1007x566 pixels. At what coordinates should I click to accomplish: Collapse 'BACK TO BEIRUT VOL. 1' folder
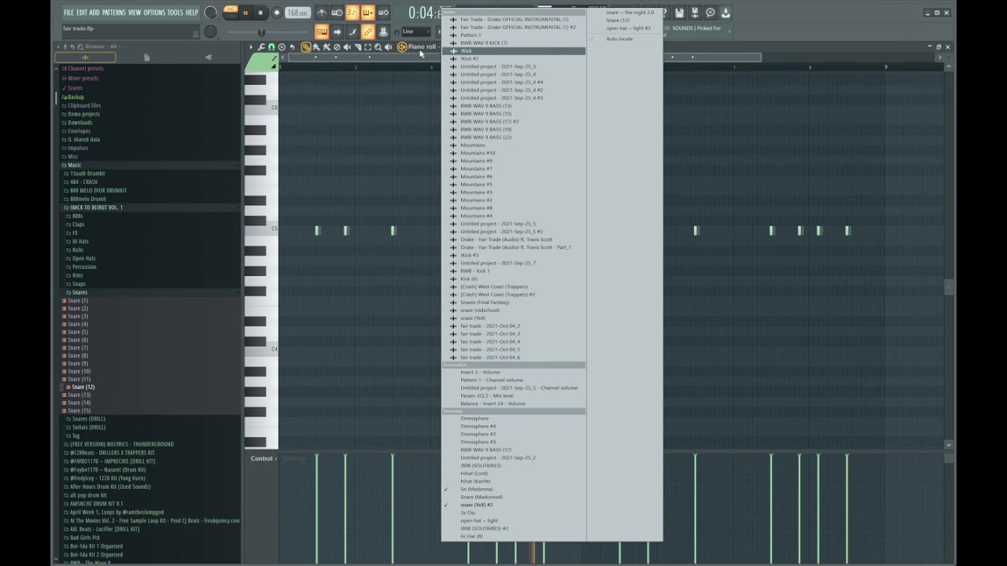point(94,208)
